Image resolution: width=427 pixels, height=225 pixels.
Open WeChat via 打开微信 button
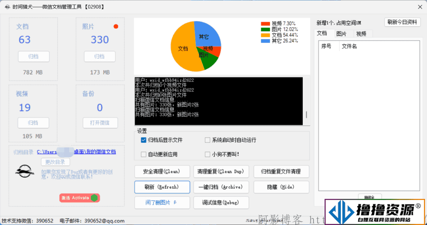pyautogui.click(x=100, y=123)
